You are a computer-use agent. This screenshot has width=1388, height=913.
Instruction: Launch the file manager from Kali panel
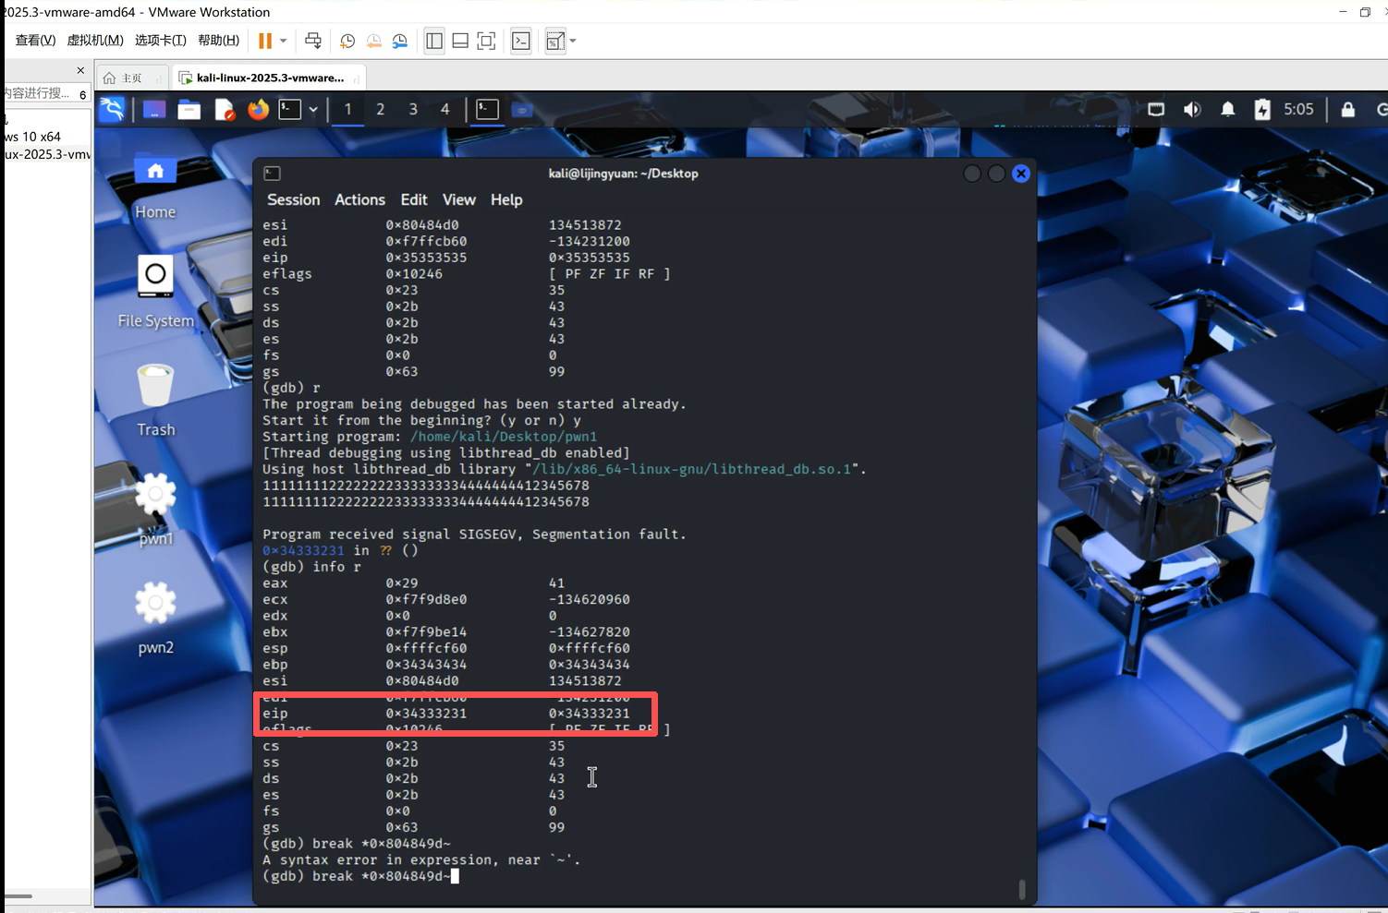189,110
